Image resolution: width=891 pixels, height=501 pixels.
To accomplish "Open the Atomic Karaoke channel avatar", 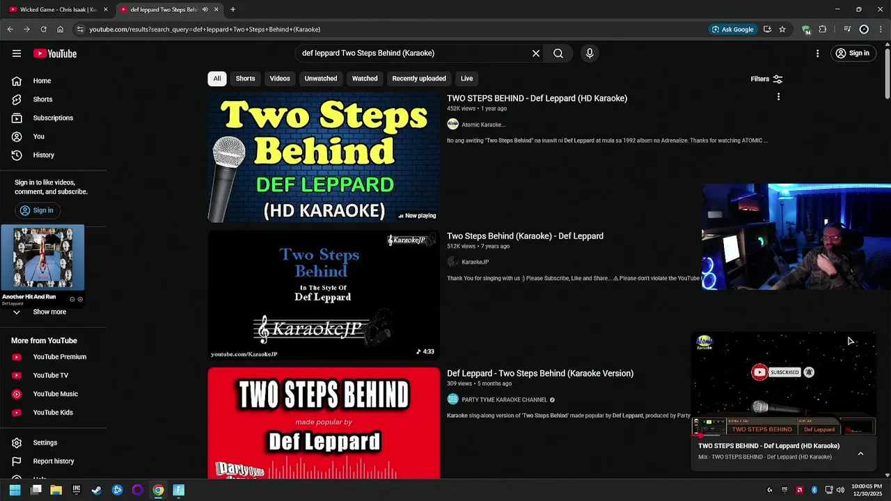I will point(452,125).
